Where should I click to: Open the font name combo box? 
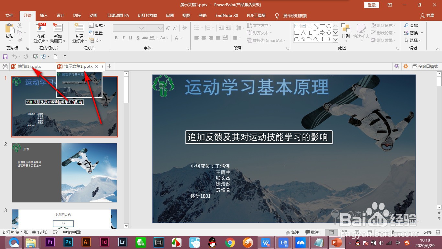click(128, 29)
